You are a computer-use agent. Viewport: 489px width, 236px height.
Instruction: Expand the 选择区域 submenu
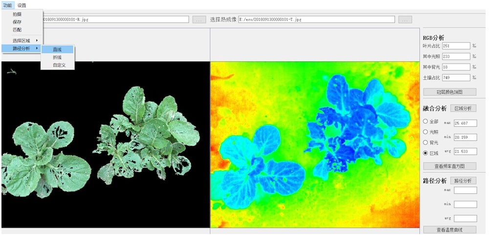(x=22, y=40)
